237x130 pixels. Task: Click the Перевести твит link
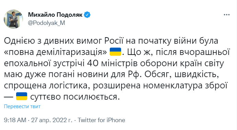click(x=22, y=106)
